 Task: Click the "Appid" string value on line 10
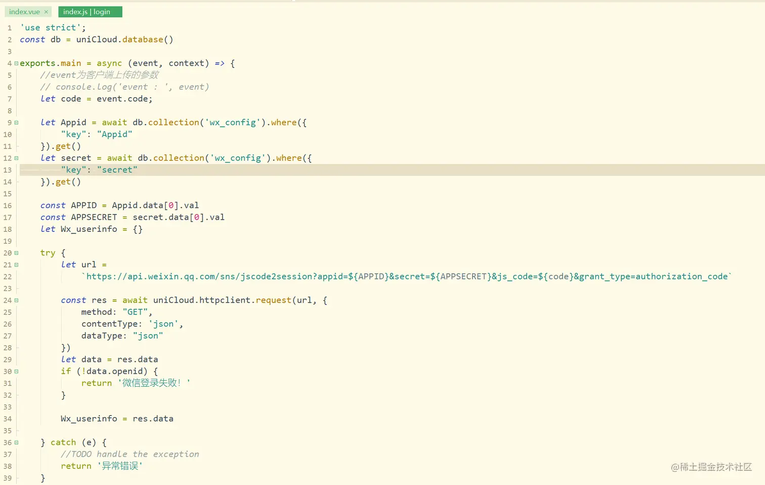point(114,134)
